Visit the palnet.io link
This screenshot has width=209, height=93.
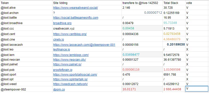click(x=67, y=64)
